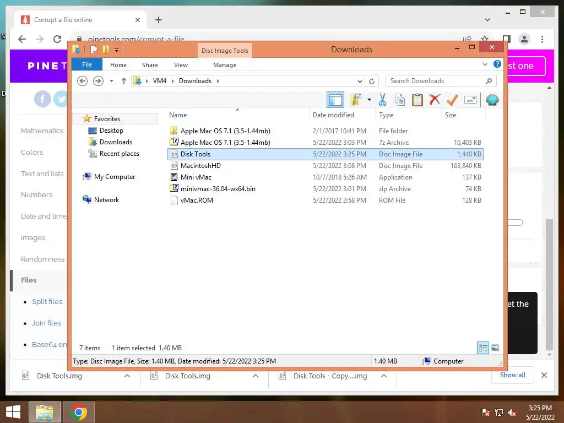Open the Manage ribbon tab
Image resolution: width=564 pixels, height=423 pixels.
[225, 65]
